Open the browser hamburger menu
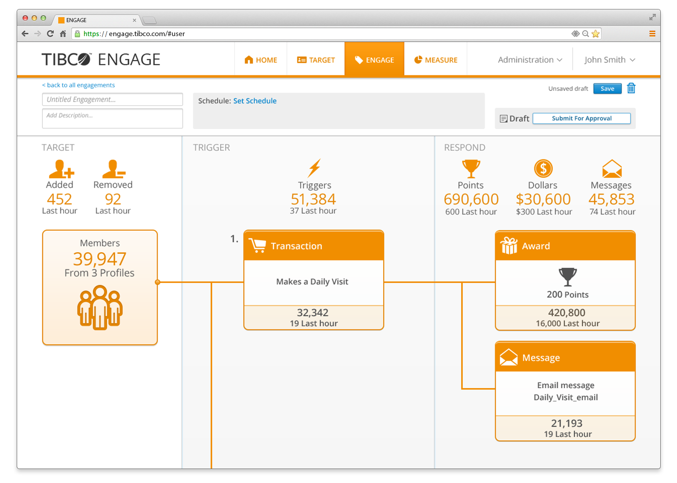 pos(652,33)
